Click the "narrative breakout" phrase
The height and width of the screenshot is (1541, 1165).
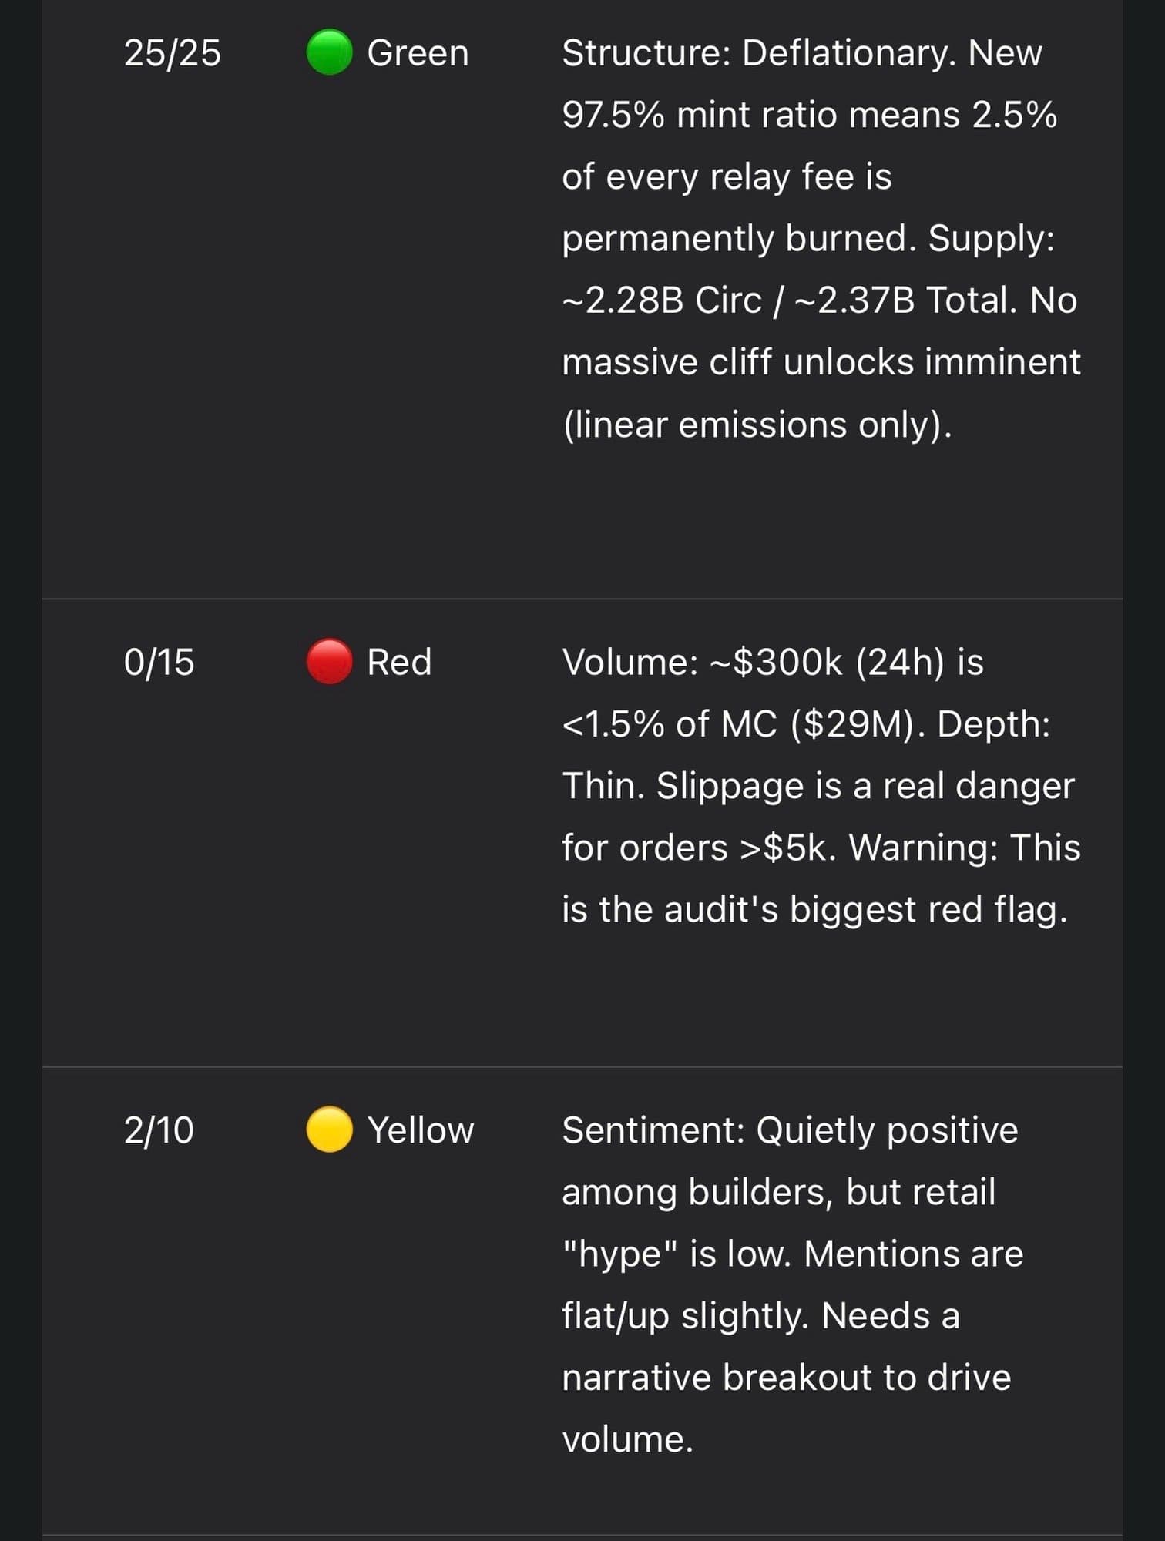point(717,1378)
